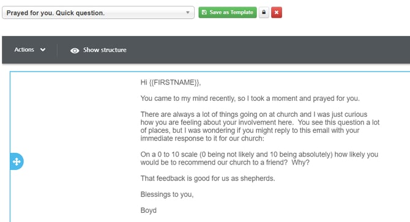410x222 pixels.
Task: Open the Actions menu
Action: tap(30, 50)
